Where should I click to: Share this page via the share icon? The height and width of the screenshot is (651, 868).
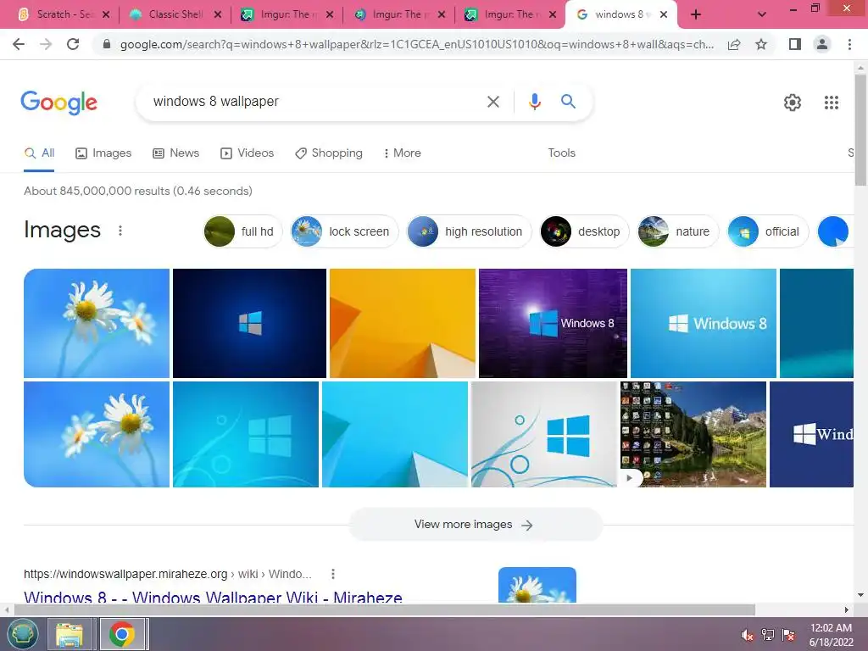tap(734, 44)
